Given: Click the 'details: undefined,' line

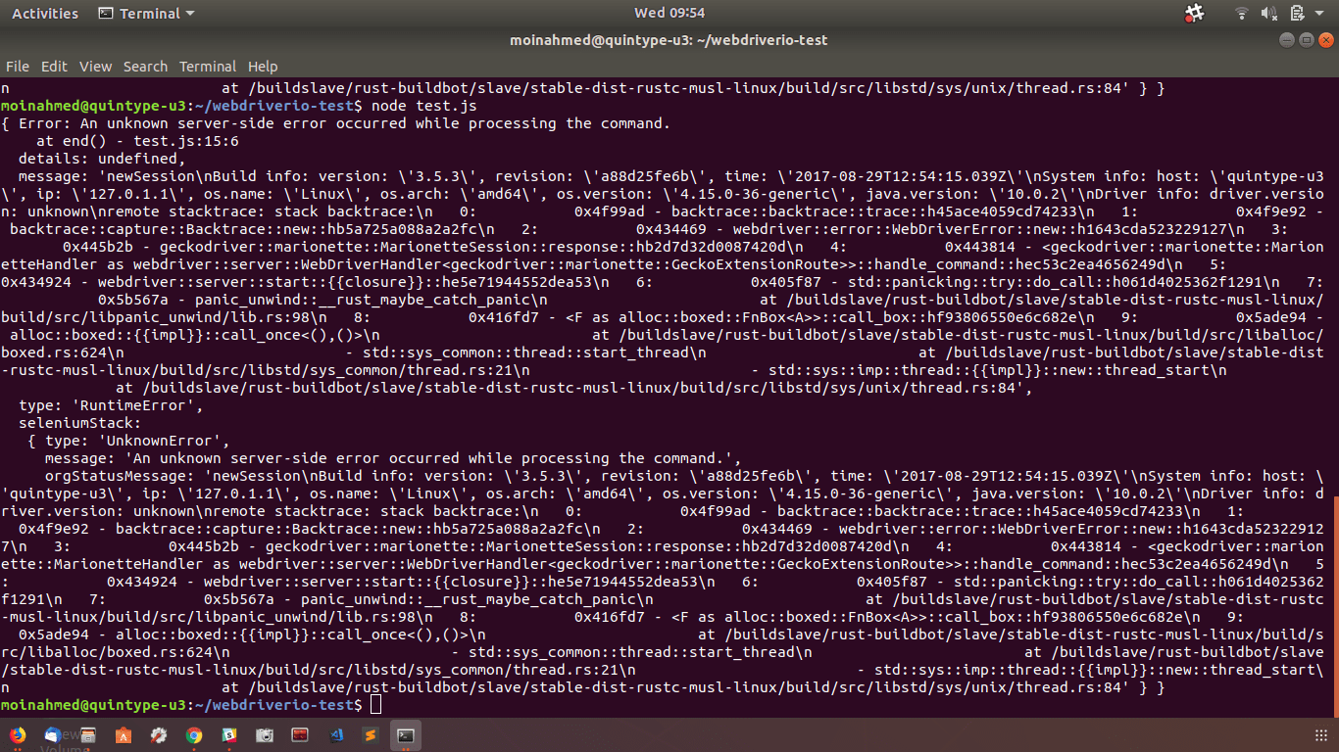Looking at the screenshot, I should (102, 159).
